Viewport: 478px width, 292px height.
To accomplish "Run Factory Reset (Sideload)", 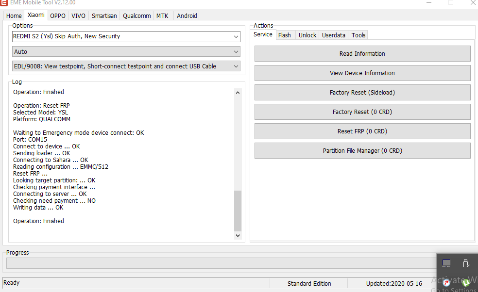I will click(x=362, y=93).
